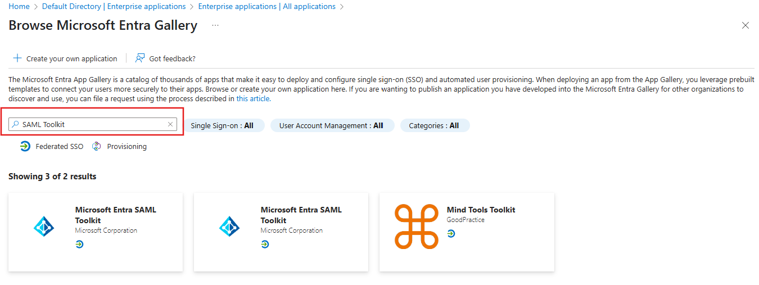Click the magnifier icon in search box

(16, 124)
